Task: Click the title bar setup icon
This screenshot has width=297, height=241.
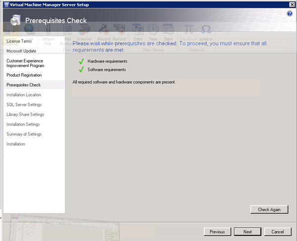Action: pos(6,4)
